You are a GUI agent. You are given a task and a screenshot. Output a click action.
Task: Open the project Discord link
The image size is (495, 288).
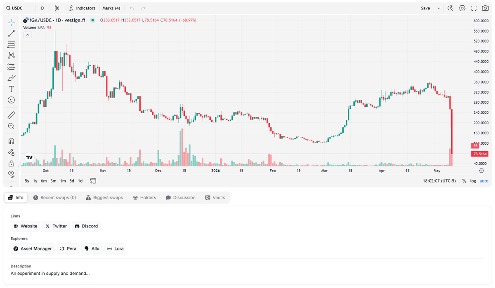pos(86,226)
